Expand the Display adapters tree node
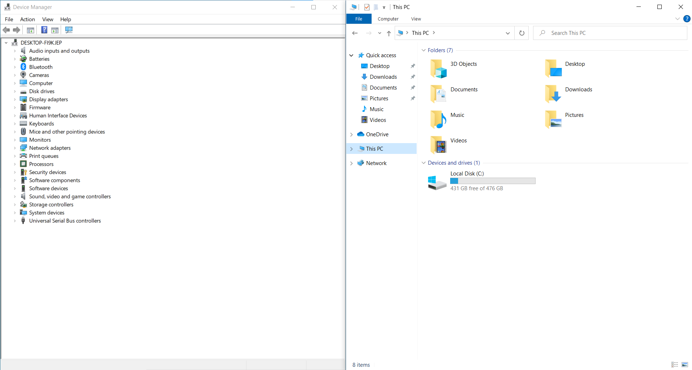The height and width of the screenshot is (370, 692). click(x=15, y=100)
